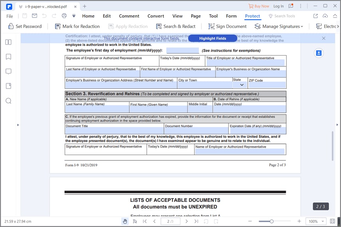341x227 pixels.
Task: Switch to the Comment tab
Action: coord(129,16)
